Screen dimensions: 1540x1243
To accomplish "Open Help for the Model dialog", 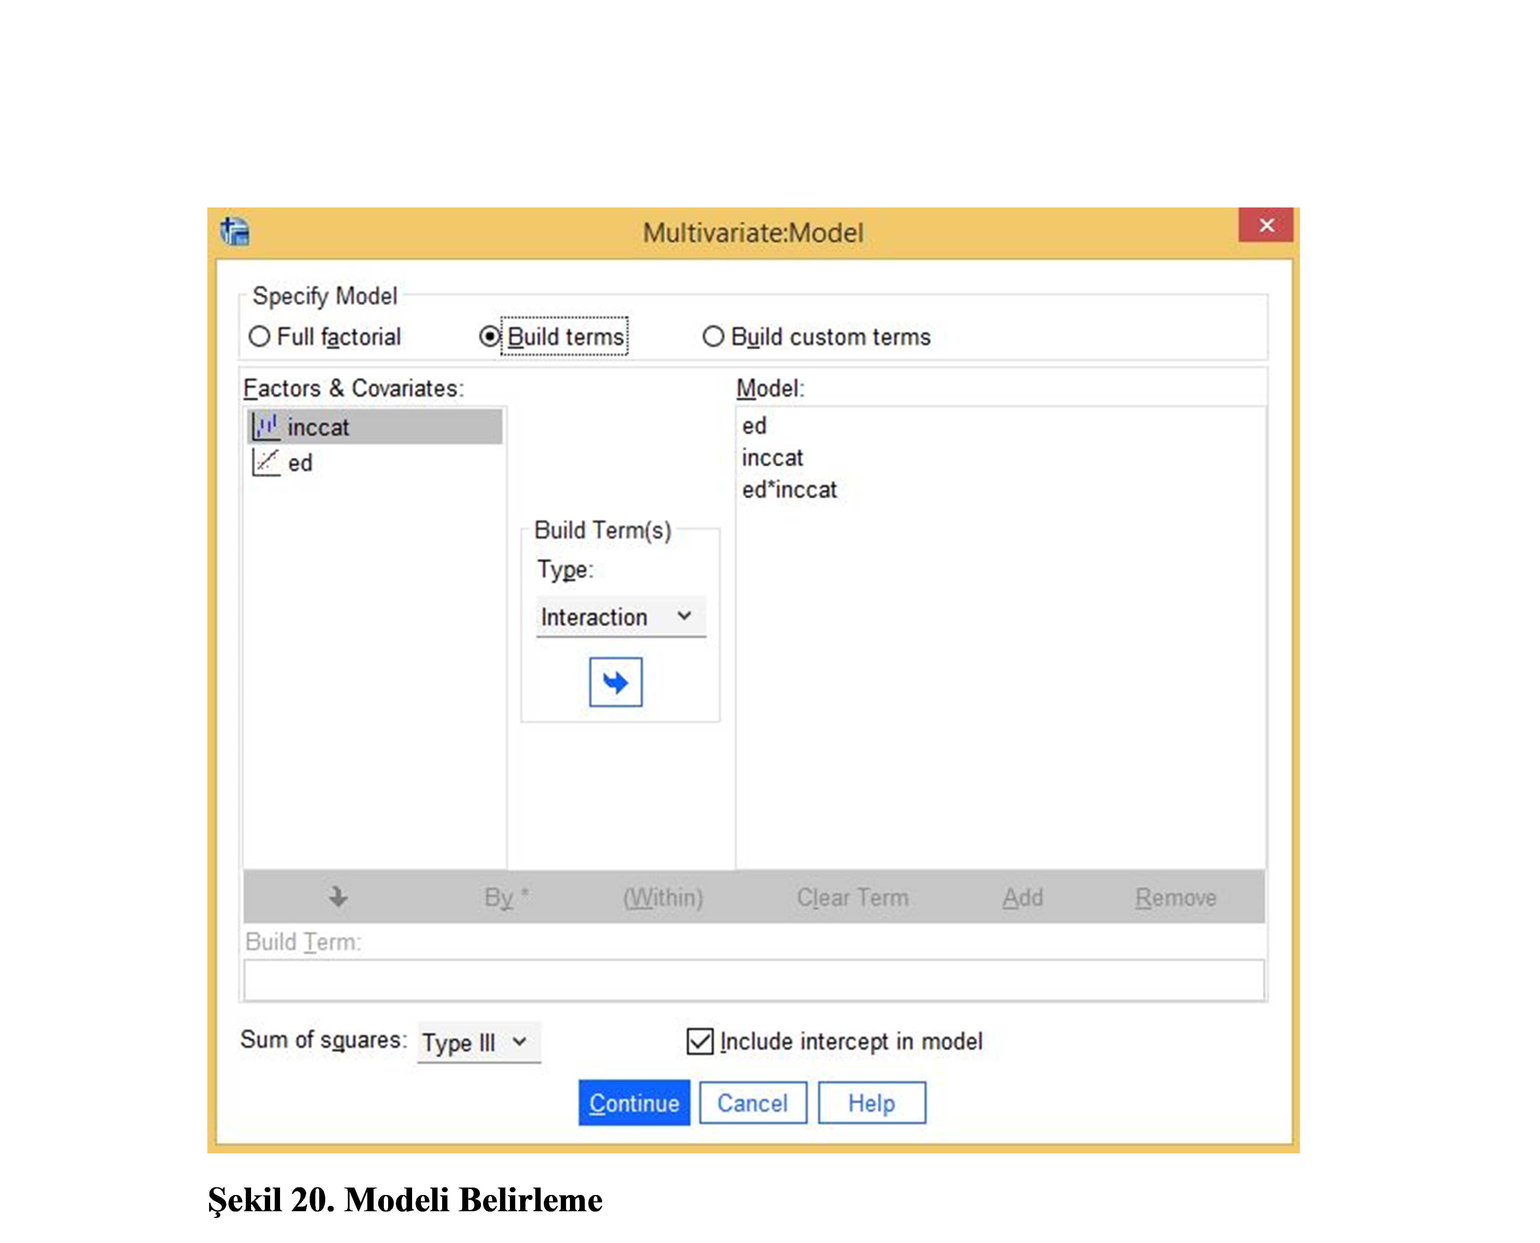I will tap(871, 1103).
